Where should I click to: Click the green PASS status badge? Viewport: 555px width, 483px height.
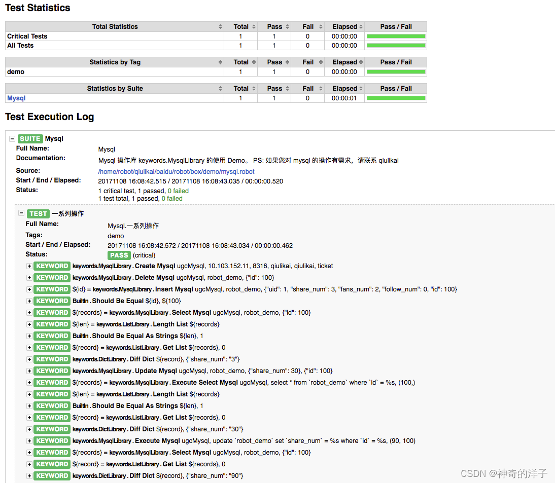(119, 255)
